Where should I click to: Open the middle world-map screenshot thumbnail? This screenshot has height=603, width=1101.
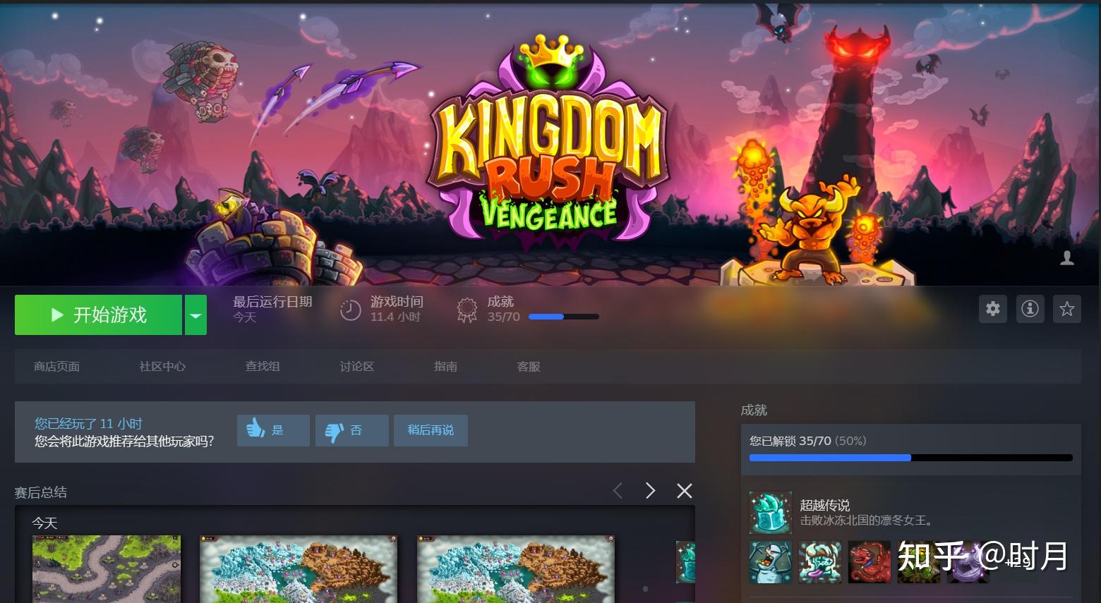299,569
